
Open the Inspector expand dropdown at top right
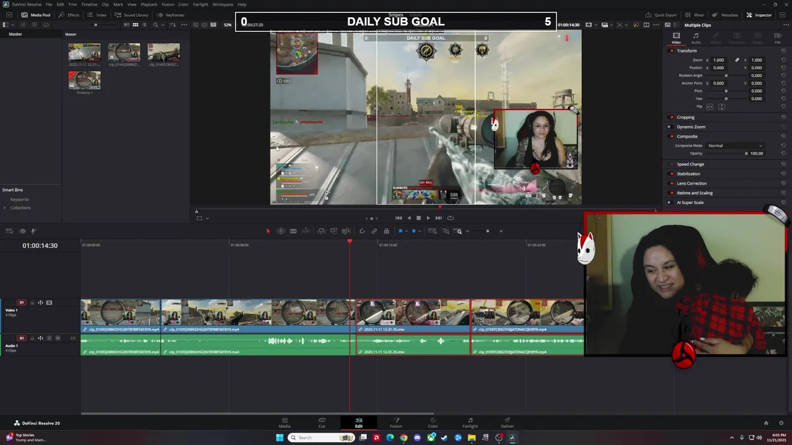[782, 15]
